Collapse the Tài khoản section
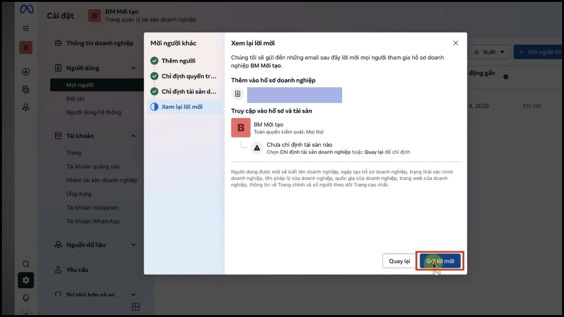The image size is (564, 317). 133,136
